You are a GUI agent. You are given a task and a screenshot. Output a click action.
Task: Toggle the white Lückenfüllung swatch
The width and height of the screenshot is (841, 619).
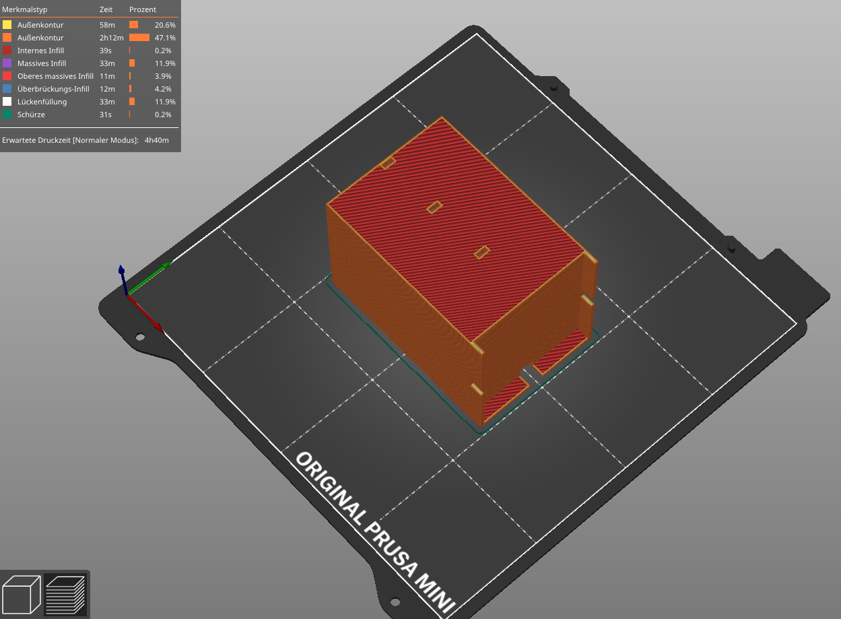click(x=7, y=102)
